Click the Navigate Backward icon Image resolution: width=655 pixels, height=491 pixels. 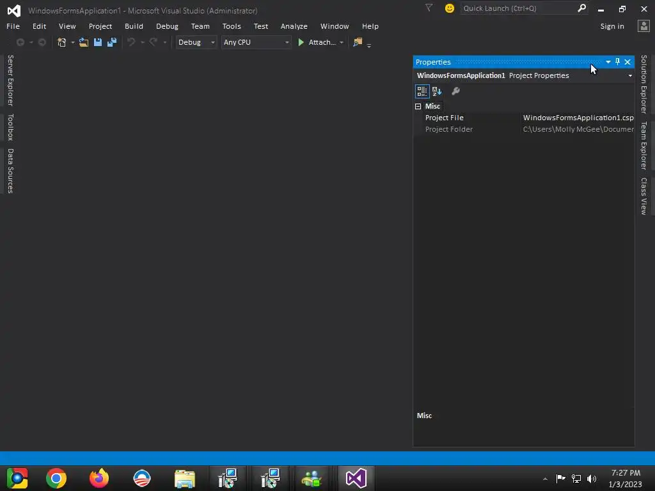[x=20, y=42]
